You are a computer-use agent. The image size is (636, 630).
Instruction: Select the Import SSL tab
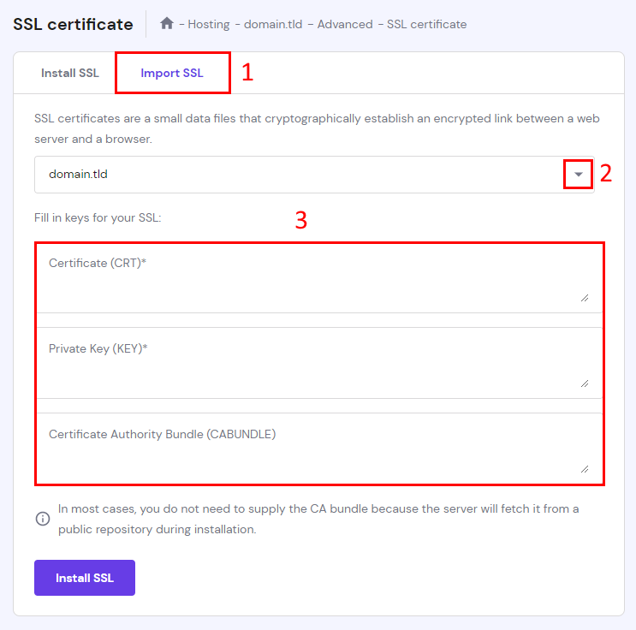click(x=172, y=73)
